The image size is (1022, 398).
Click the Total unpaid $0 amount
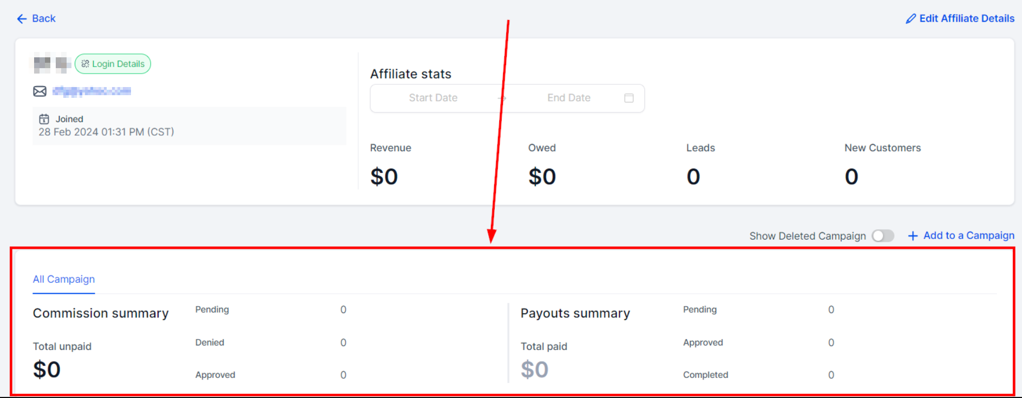[x=47, y=370]
